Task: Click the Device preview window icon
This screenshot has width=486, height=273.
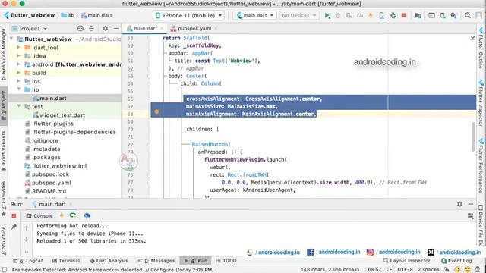Action: point(431,15)
